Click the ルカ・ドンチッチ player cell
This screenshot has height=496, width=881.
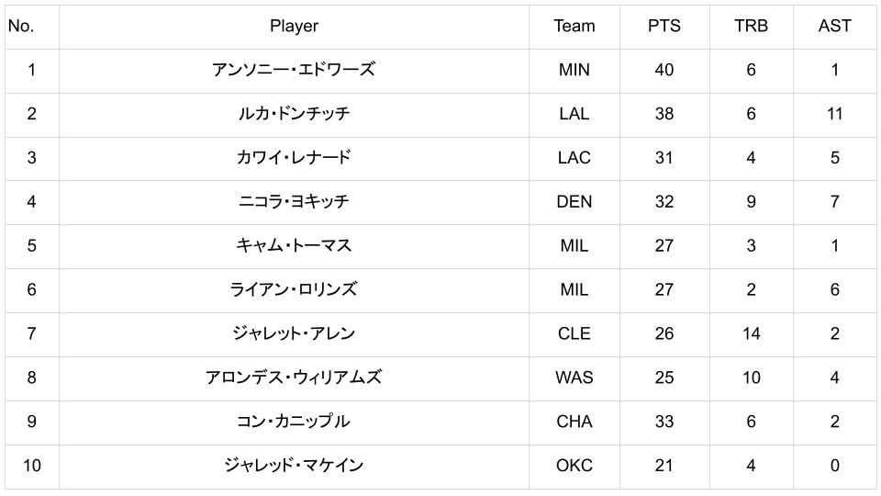(x=294, y=114)
